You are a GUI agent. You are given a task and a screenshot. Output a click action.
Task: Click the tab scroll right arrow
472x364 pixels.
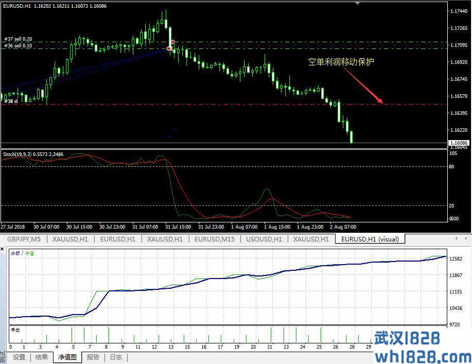point(466,239)
